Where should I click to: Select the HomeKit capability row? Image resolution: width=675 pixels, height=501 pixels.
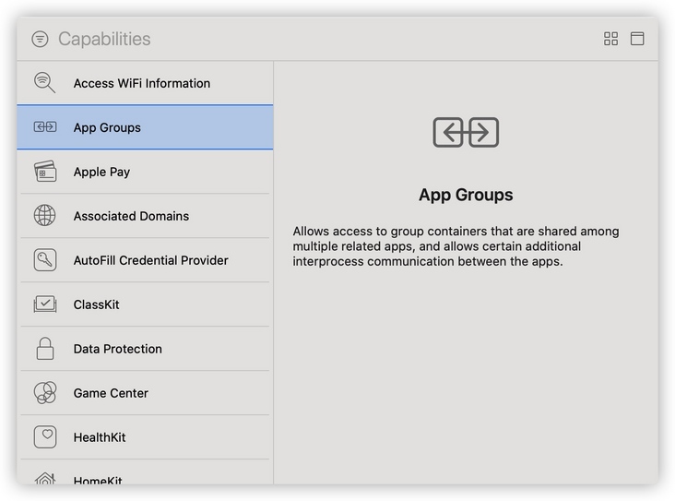[x=145, y=472]
